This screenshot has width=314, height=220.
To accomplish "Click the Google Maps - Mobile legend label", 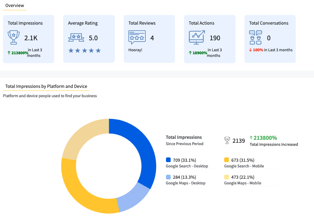I will point(242,183).
